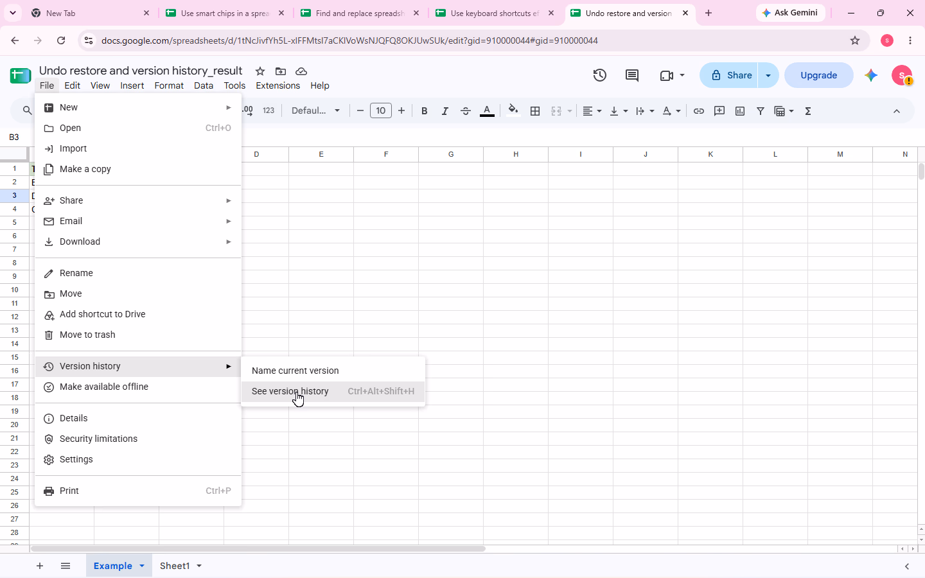Click the Upgrade button
This screenshot has width=925, height=578.
(819, 75)
